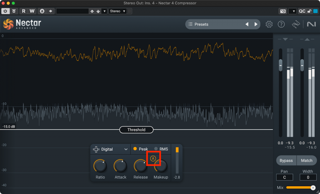This screenshot has height=194, width=320.
Task: Toggle the plugin power activate button
Action: [x=5, y=11]
